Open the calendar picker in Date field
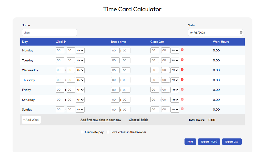Screen dimensions: 266x152 click(x=241, y=32)
